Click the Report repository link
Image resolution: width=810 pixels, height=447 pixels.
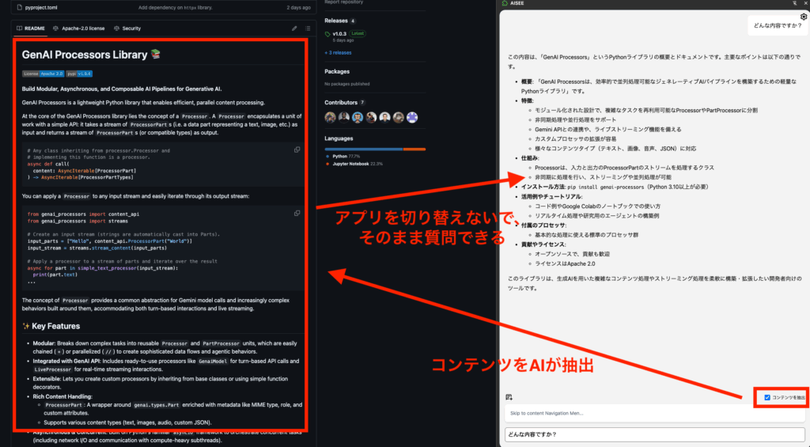point(343,2)
